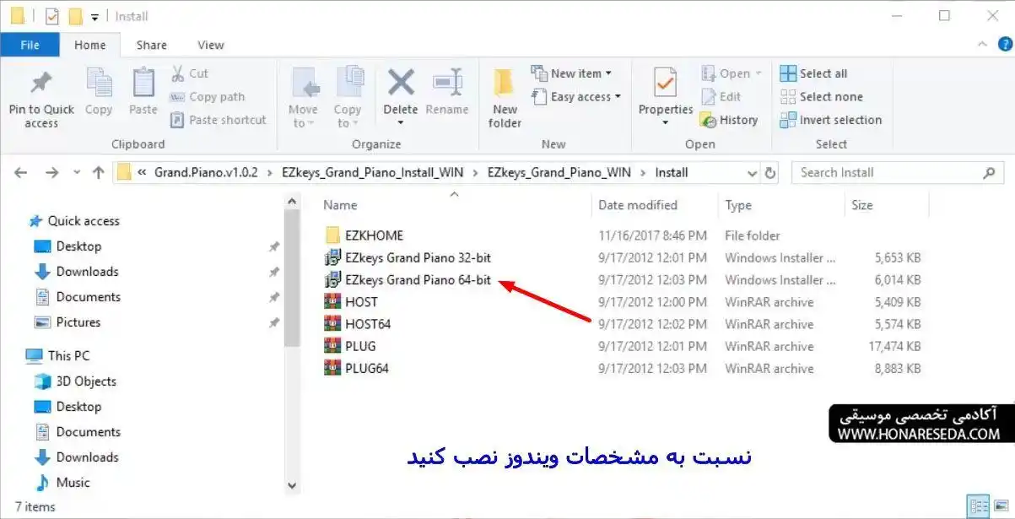Open the recent locations dropdown arrow
The width and height of the screenshot is (1015, 519).
[77, 172]
